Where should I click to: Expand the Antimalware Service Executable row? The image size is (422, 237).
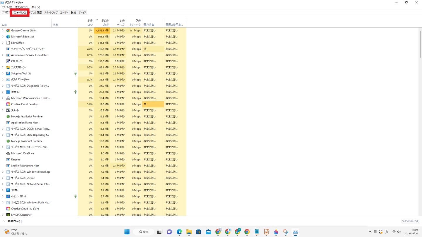click(3, 55)
